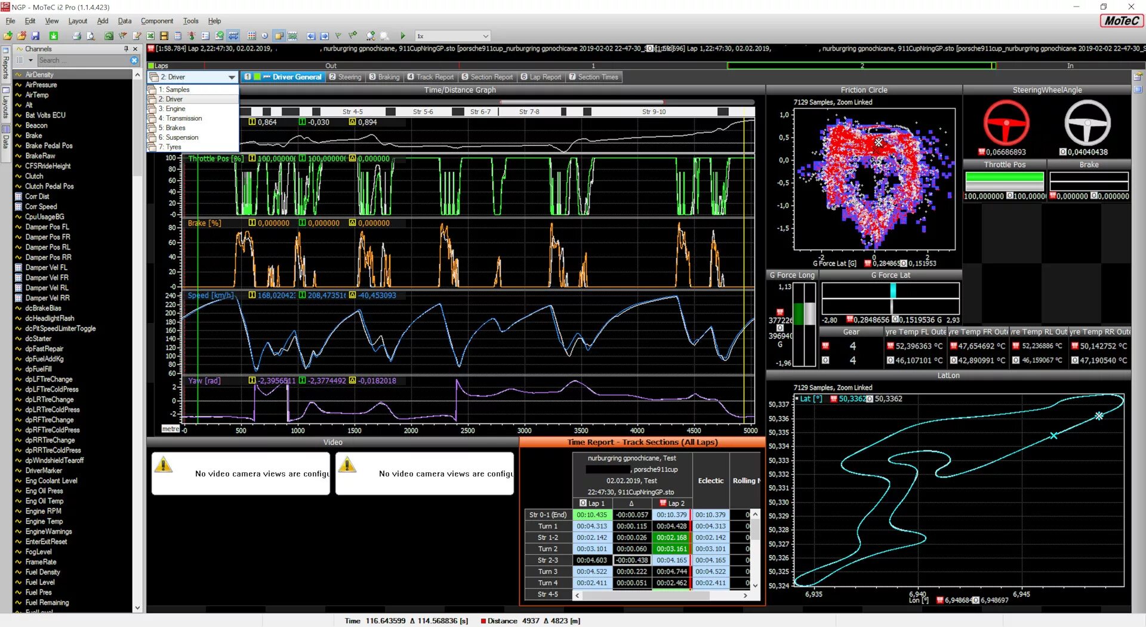This screenshot has height=627, width=1146.
Task: Click the green Throttle Pos bar
Action: pos(1005,177)
